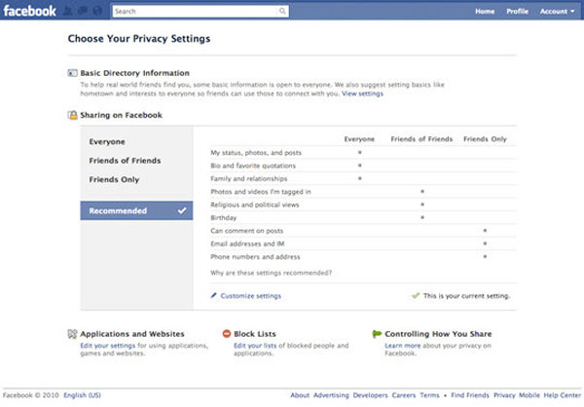The image size is (584, 407).
Task: Click the search magnifier icon
Action: coord(282,11)
